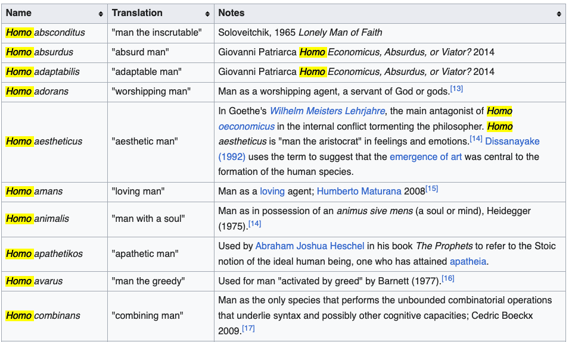Viewport: 572px width, 342px height.
Task: Follow the loving link in Homo amans row
Action: pos(272,191)
